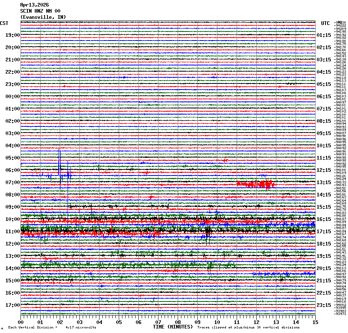Click the Traces clipped footnote text
Screen dimensions: 348x333
tap(248, 327)
